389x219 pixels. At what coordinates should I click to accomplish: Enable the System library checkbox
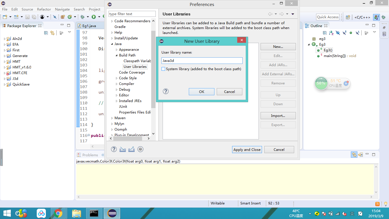point(163,69)
